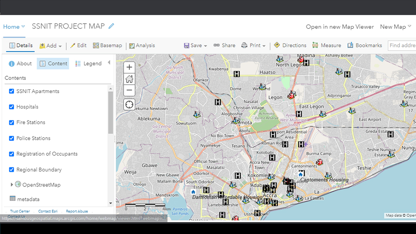
Task: Toggle the Regional Boundary layer checkbox
Action: tap(12, 170)
